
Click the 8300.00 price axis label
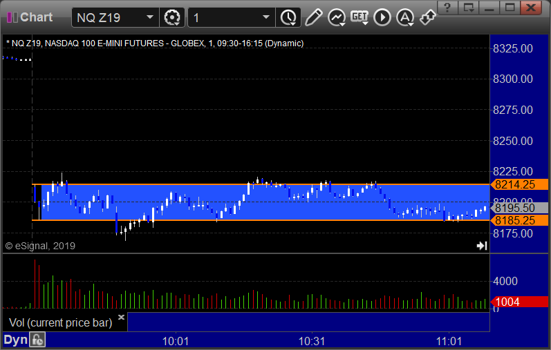pyautogui.click(x=513, y=79)
